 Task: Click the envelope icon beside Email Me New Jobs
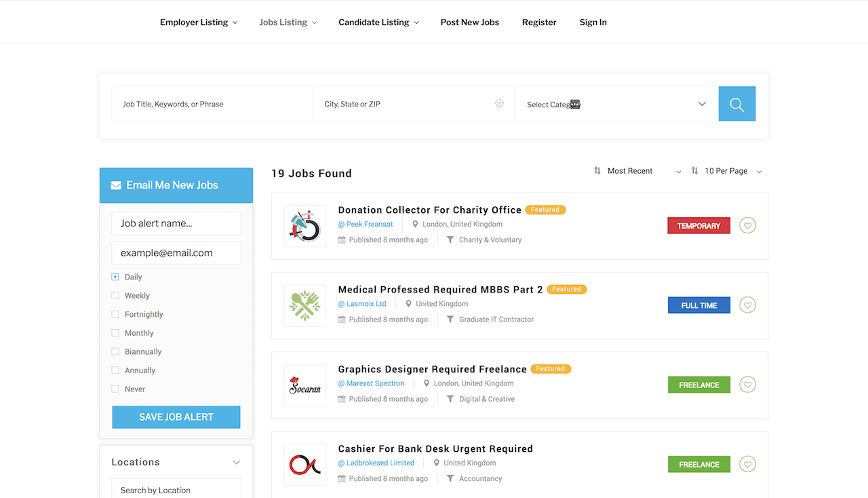[x=115, y=185]
